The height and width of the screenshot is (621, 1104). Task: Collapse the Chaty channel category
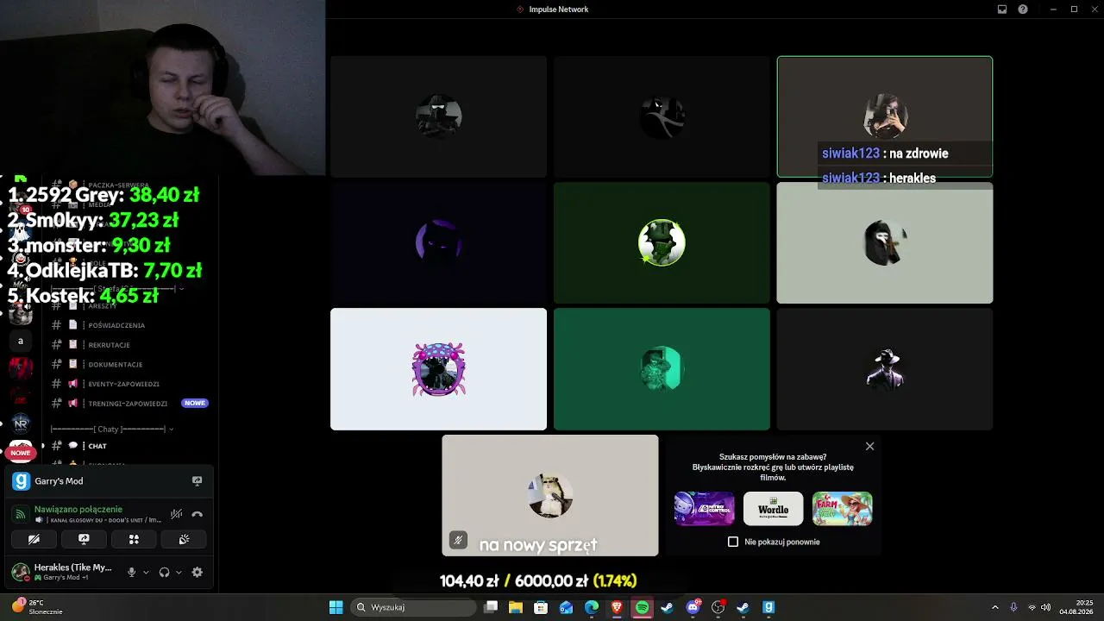112,429
